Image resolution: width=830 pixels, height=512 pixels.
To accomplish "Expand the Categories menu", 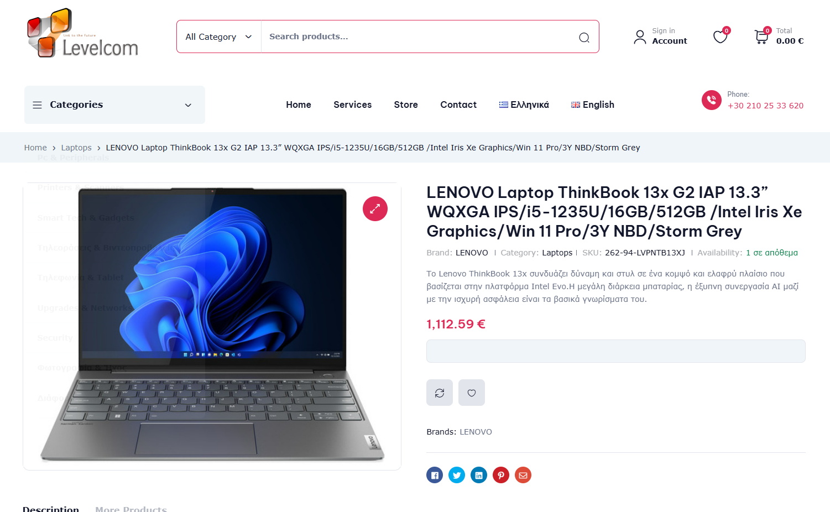I will (114, 105).
